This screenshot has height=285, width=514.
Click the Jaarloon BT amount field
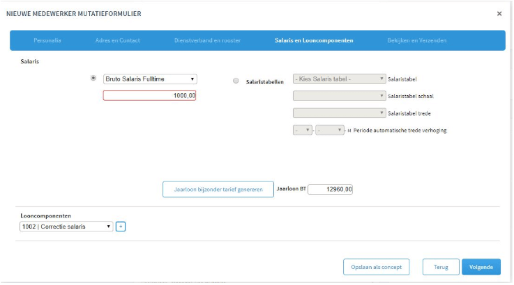331,189
